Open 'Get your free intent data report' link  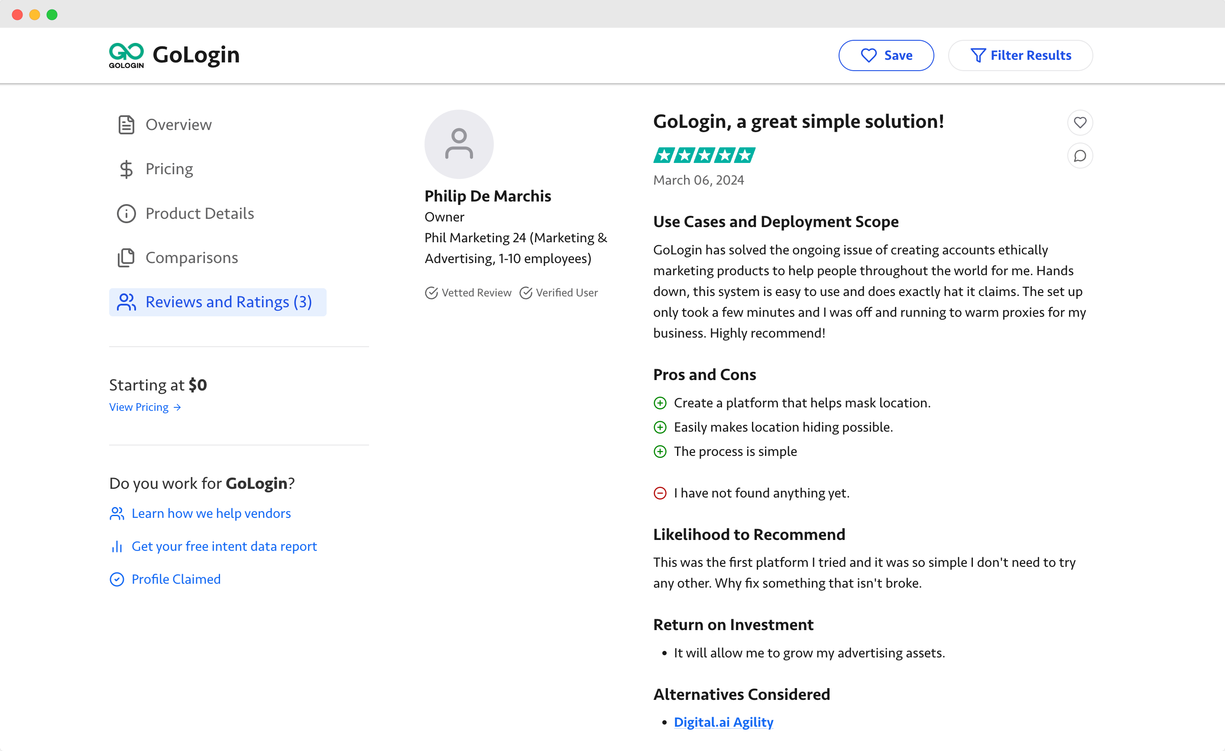224,546
